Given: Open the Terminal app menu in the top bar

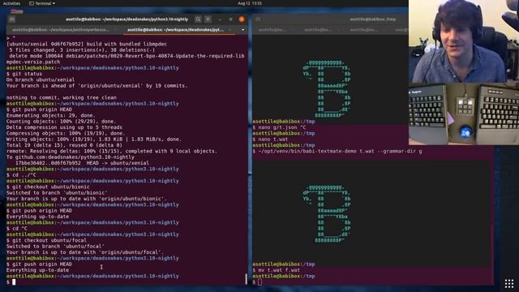Looking at the screenshot, I should point(42,3).
